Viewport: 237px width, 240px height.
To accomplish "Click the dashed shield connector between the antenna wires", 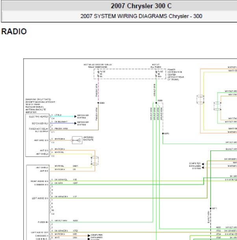I will coord(95,161).
